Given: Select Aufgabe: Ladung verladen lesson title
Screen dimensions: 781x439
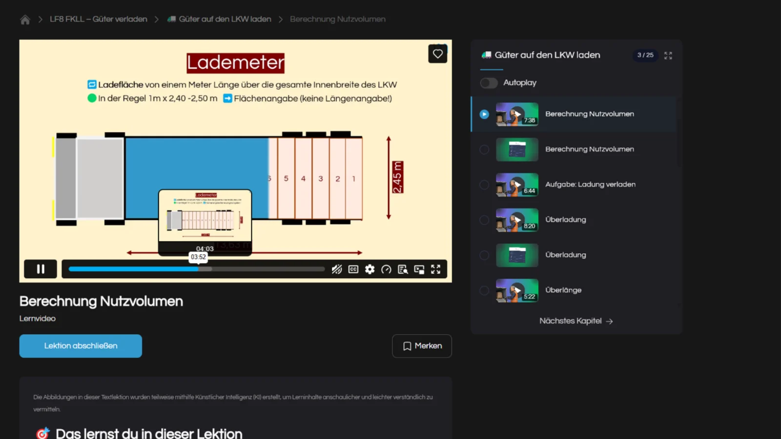Looking at the screenshot, I should [x=590, y=184].
